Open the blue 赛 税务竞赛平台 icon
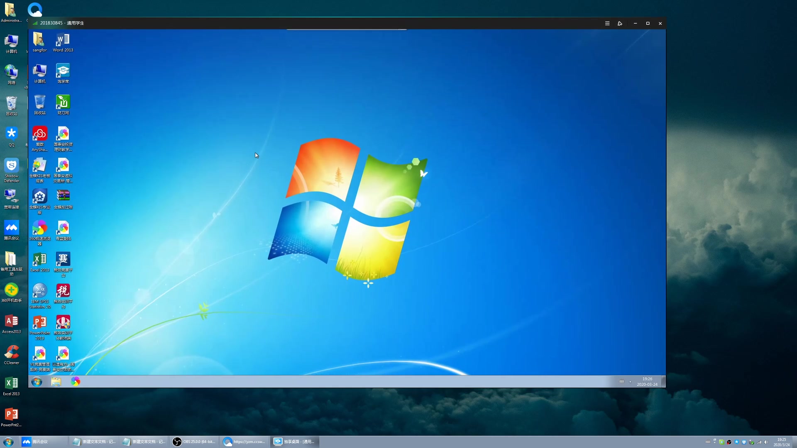The width and height of the screenshot is (797, 448). pos(63,265)
